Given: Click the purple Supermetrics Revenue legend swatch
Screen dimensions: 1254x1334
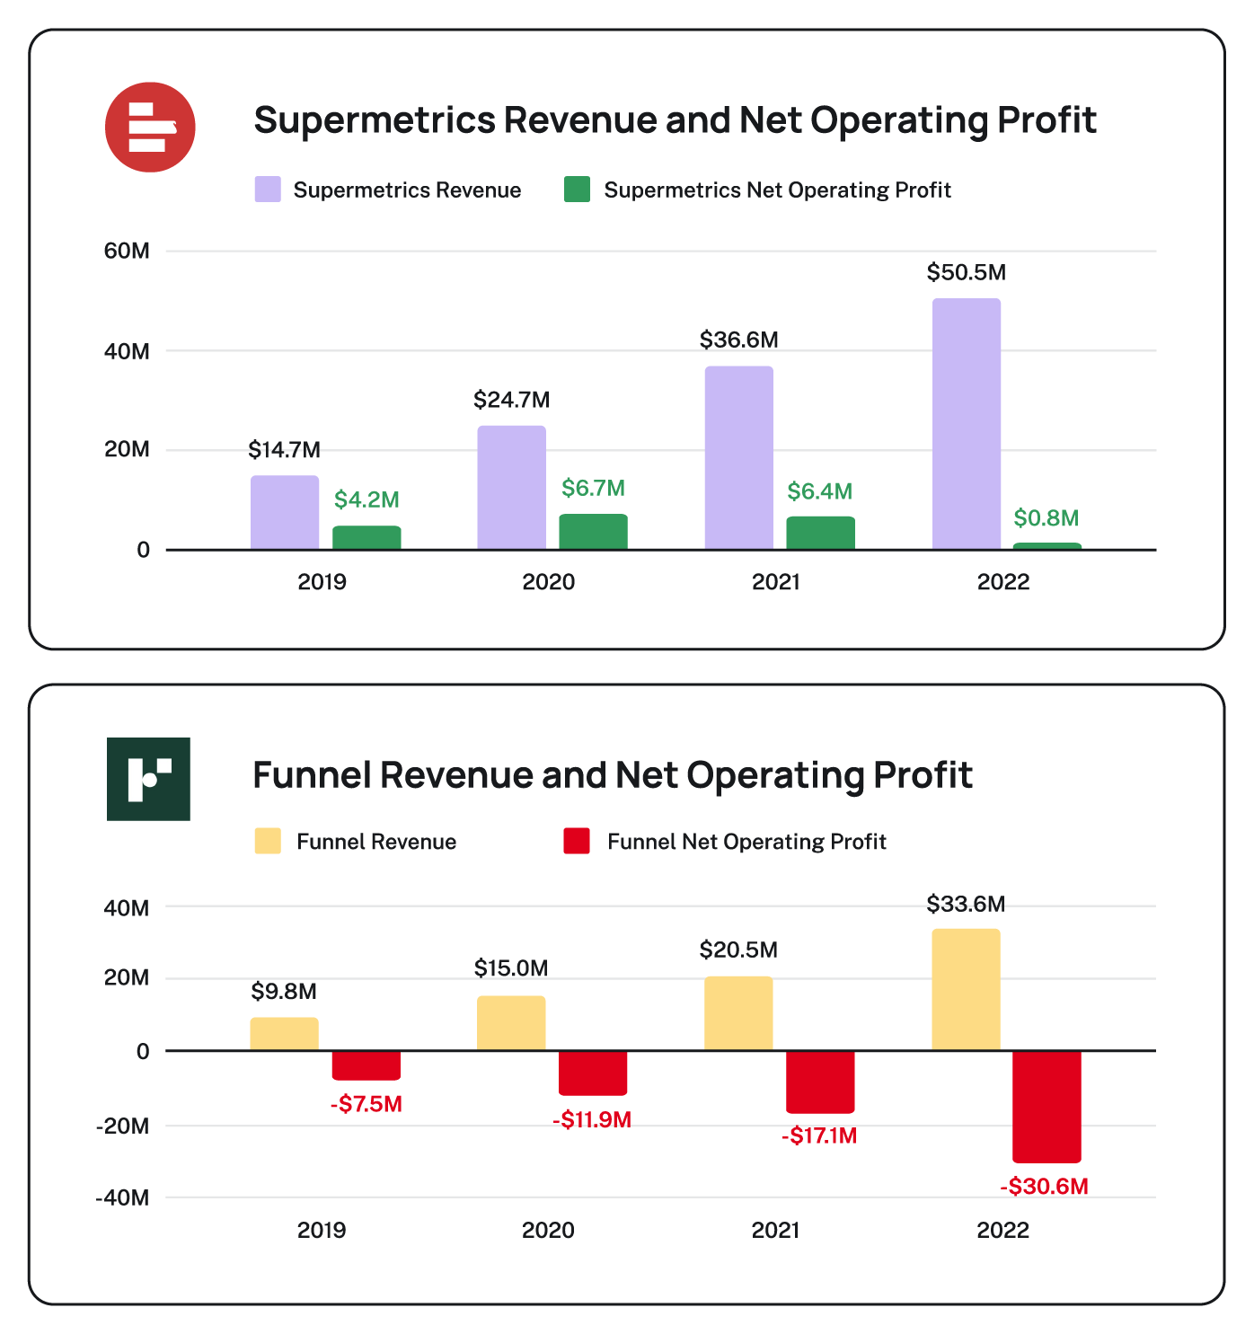Looking at the screenshot, I should (268, 190).
